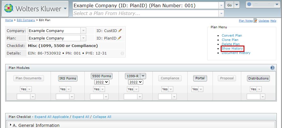Click the pencil icon beside PlanID

[119, 38]
